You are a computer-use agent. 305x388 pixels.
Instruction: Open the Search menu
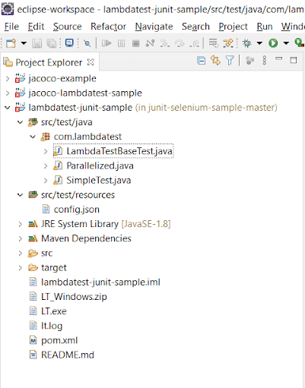pos(195,27)
